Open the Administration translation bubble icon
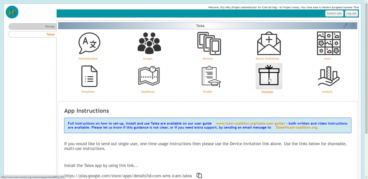The width and height of the screenshot is (368, 179). (x=89, y=43)
